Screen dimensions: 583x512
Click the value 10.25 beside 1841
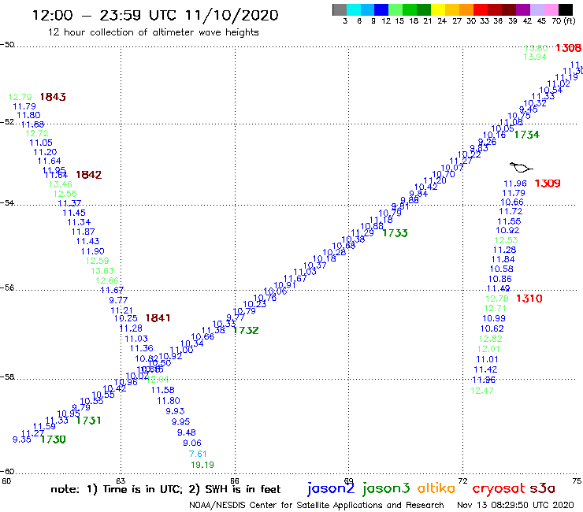click(x=126, y=318)
